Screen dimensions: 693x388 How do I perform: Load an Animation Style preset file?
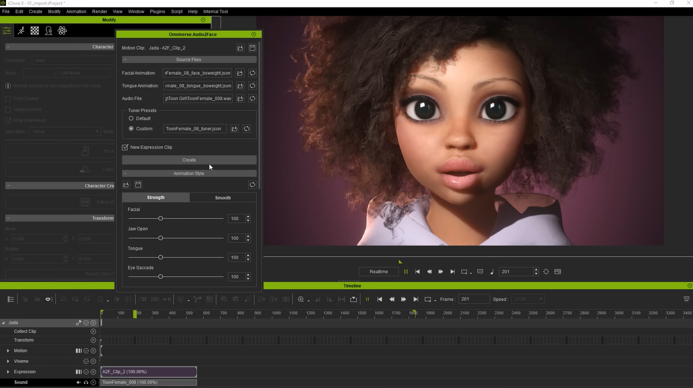126,185
